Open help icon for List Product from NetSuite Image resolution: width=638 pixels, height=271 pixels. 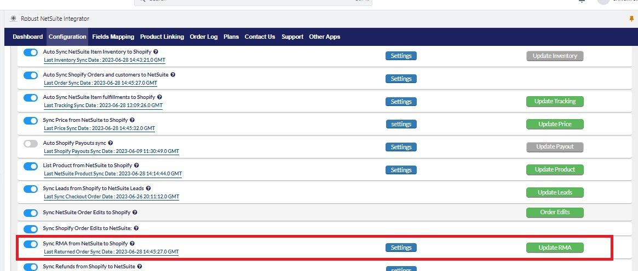(136, 166)
